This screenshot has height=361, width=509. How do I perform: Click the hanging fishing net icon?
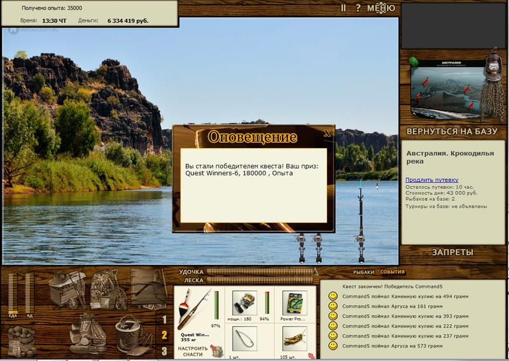[x=492, y=100]
